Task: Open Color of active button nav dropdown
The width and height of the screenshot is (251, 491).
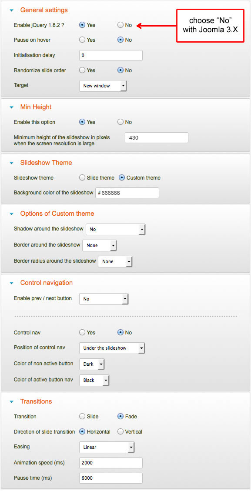Action: click(94, 380)
